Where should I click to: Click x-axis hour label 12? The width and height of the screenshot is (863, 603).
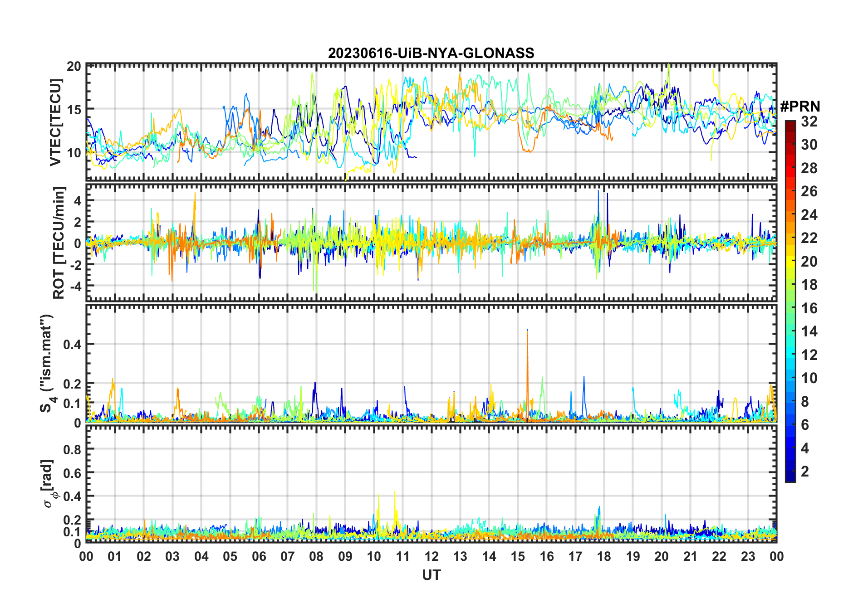pyautogui.click(x=431, y=556)
